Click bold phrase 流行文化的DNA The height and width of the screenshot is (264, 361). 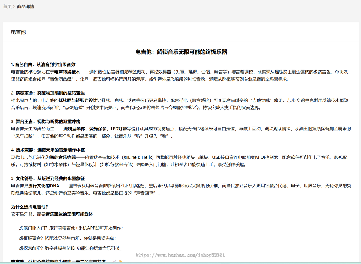point(44,186)
